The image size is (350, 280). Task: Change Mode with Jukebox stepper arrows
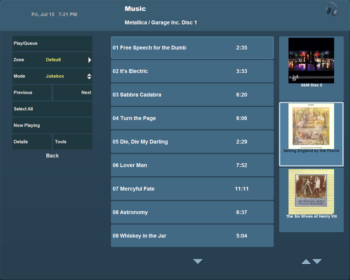click(89, 76)
